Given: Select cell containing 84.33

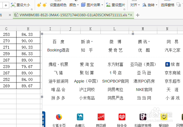Looking at the screenshot, I should pos(28,34).
